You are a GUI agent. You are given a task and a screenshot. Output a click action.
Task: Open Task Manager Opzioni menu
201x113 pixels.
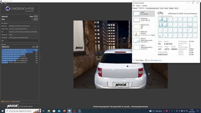pyautogui.click(x=138, y=6)
